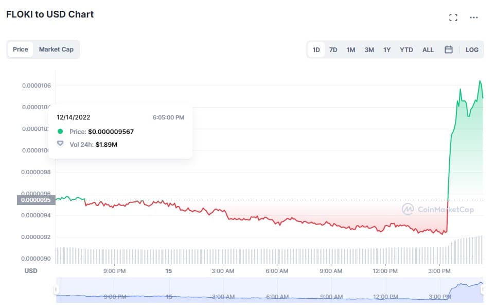Click the 6:00 AM x-axis label
The width and height of the screenshot is (496, 308).
(x=277, y=271)
